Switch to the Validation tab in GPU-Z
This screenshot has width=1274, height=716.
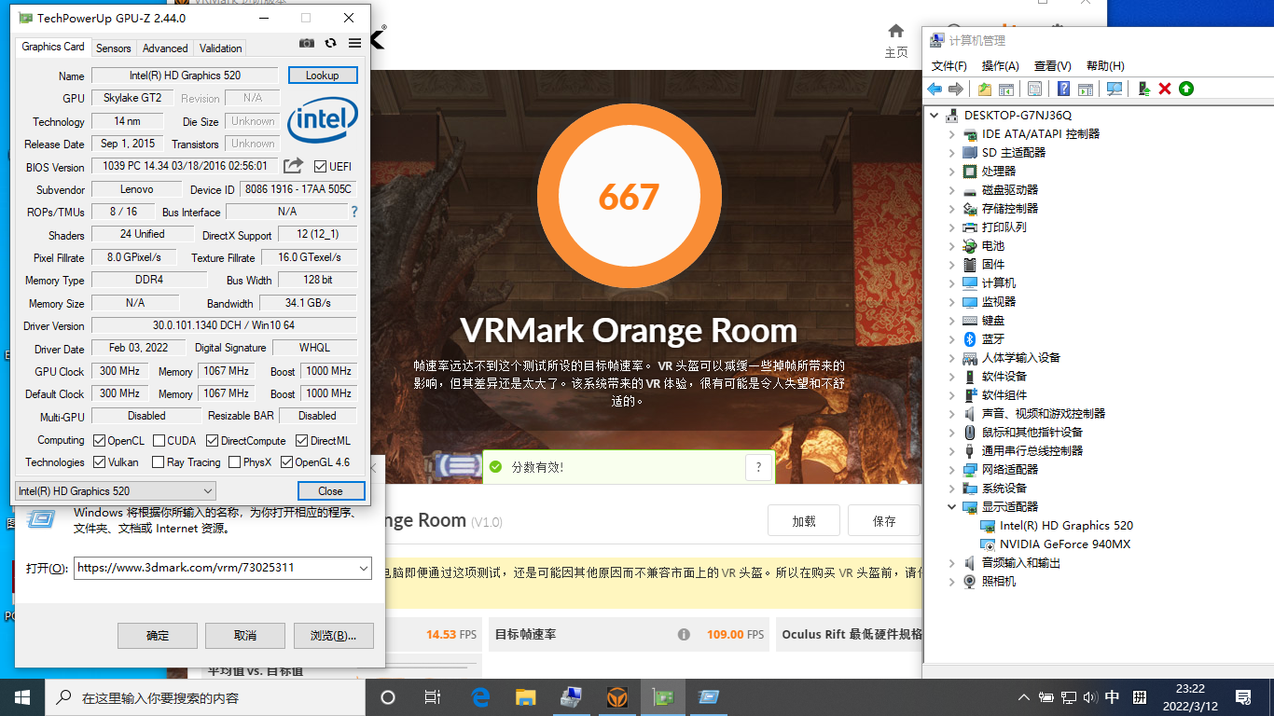(220, 48)
